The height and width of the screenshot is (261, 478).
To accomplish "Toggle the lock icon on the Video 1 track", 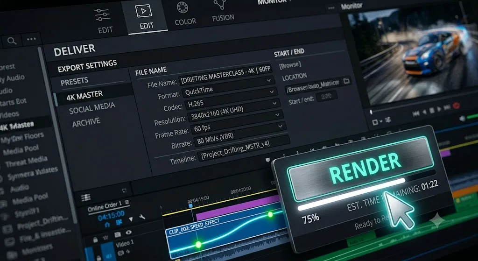I will point(95,240).
